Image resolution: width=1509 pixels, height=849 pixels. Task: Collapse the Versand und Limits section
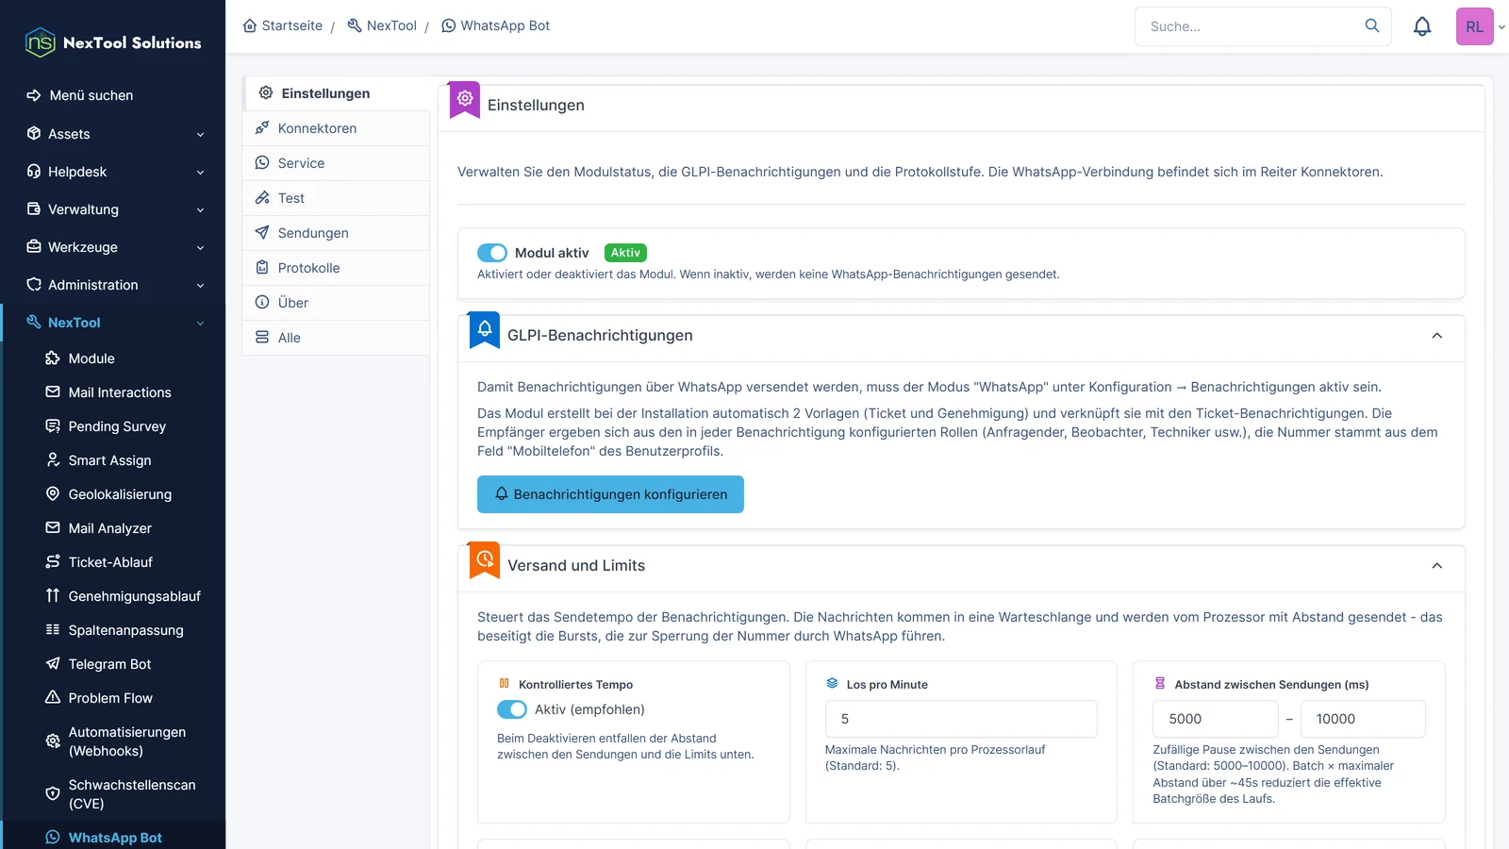(x=1436, y=566)
